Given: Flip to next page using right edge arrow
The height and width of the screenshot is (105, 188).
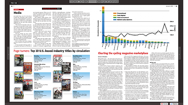Looking at the screenshot, I should pyautogui.click(x=179, y=55).
